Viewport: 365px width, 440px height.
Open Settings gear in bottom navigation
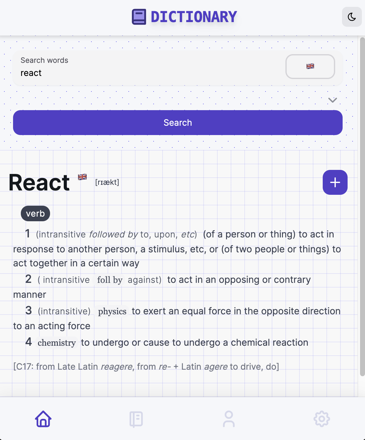321,419
